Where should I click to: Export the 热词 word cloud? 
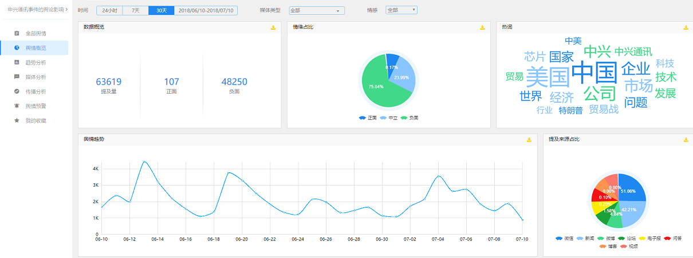(686, 27)
